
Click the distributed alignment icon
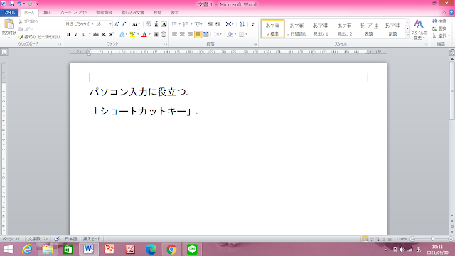[205, 34]
